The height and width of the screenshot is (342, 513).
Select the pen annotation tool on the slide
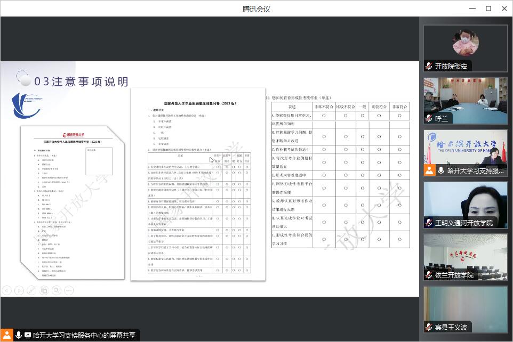[31, 290]
